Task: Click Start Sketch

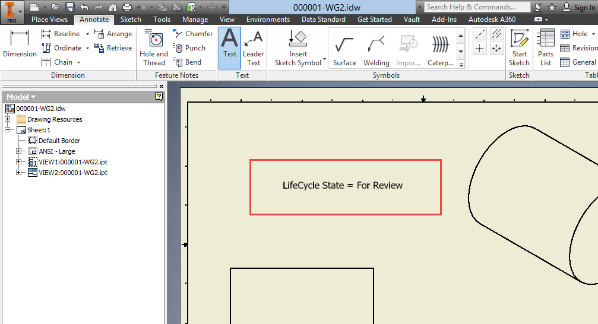Action: click(x=519, y=47)
